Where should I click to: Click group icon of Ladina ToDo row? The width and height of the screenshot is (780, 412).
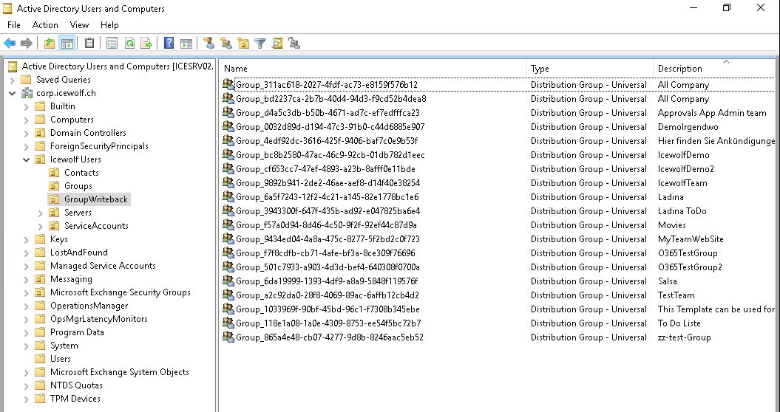[228, 210]
